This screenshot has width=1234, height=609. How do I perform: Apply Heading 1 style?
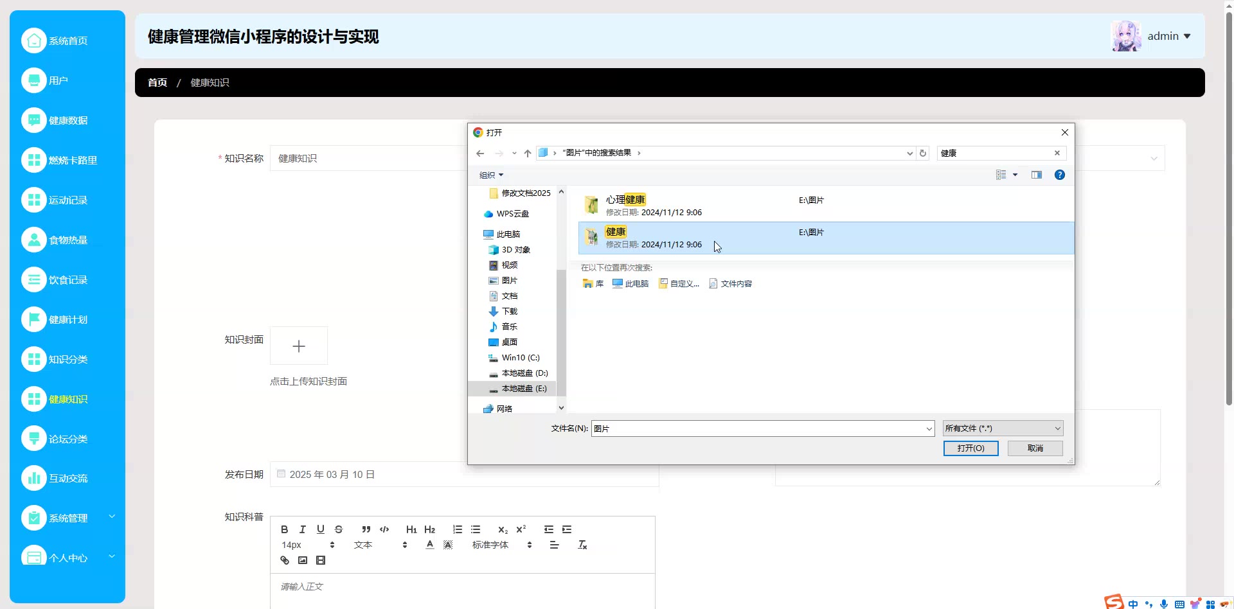[411, 529]
